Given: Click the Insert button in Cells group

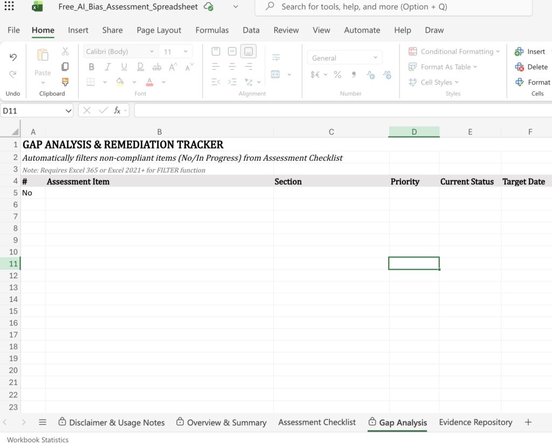Looking at the screenshot, I should click(530, 51).
